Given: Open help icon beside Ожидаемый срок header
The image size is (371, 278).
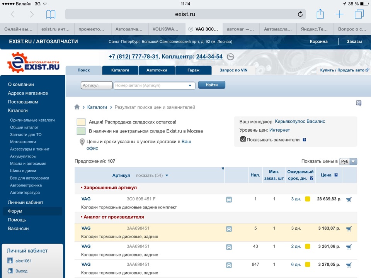Looking at the screenshot, I should point(311,178).
